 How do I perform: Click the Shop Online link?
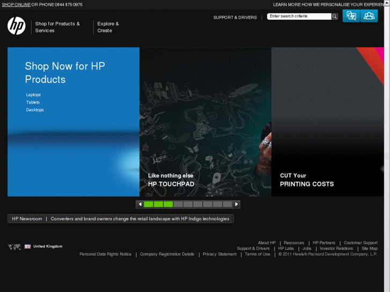point(16,4)
